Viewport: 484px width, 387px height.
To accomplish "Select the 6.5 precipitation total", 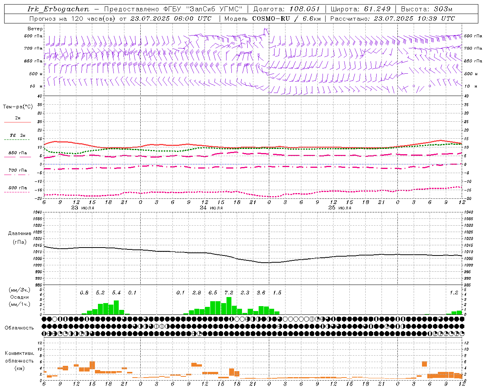I will click(x=213, y=293).
